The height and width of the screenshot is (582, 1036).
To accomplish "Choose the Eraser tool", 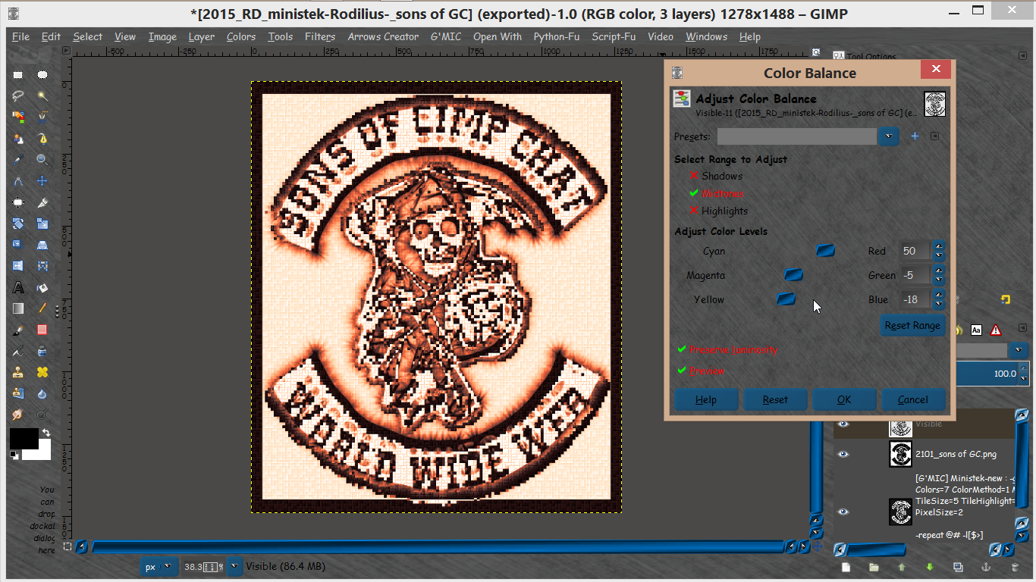I will (42, 330).
